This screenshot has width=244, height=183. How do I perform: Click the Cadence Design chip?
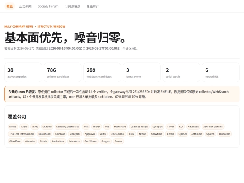pos(139,127)
